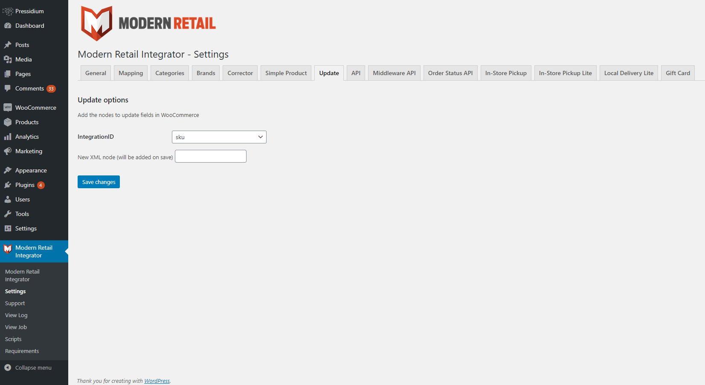Open the Appearance menu label

click(x=31, y=170)
